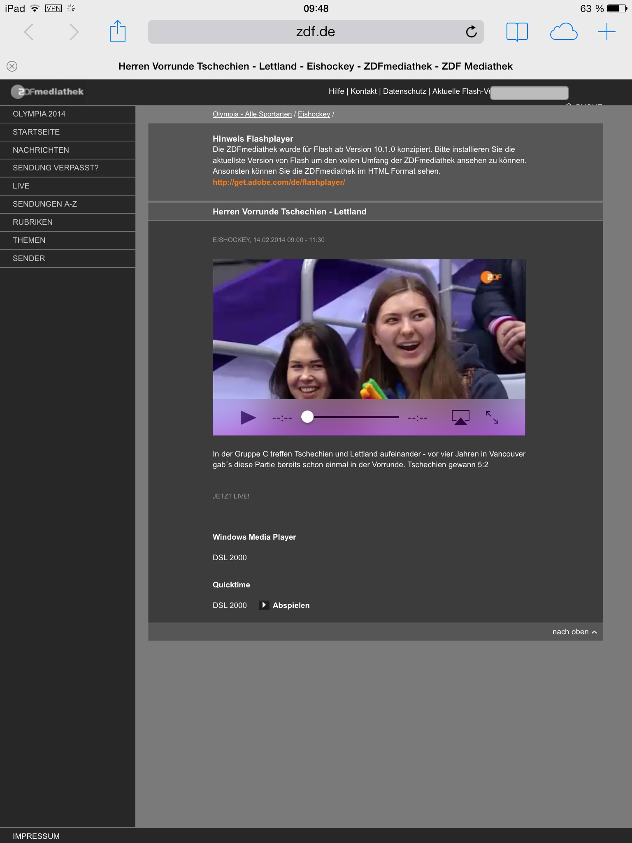The width and height of the screenshot is (632, 843).
Task: Click the VPN status indicator
Action: pyautogui.click(x=53, y=8)
